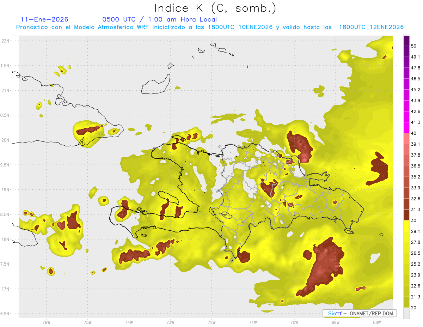Click the colorbar value '30'

[414, 220]
